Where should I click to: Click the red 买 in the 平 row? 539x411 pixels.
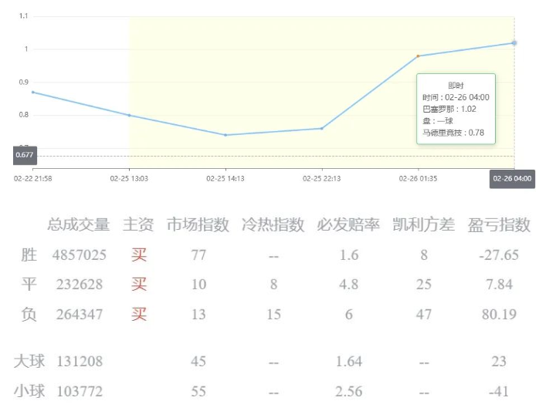[x=138, y=285]
